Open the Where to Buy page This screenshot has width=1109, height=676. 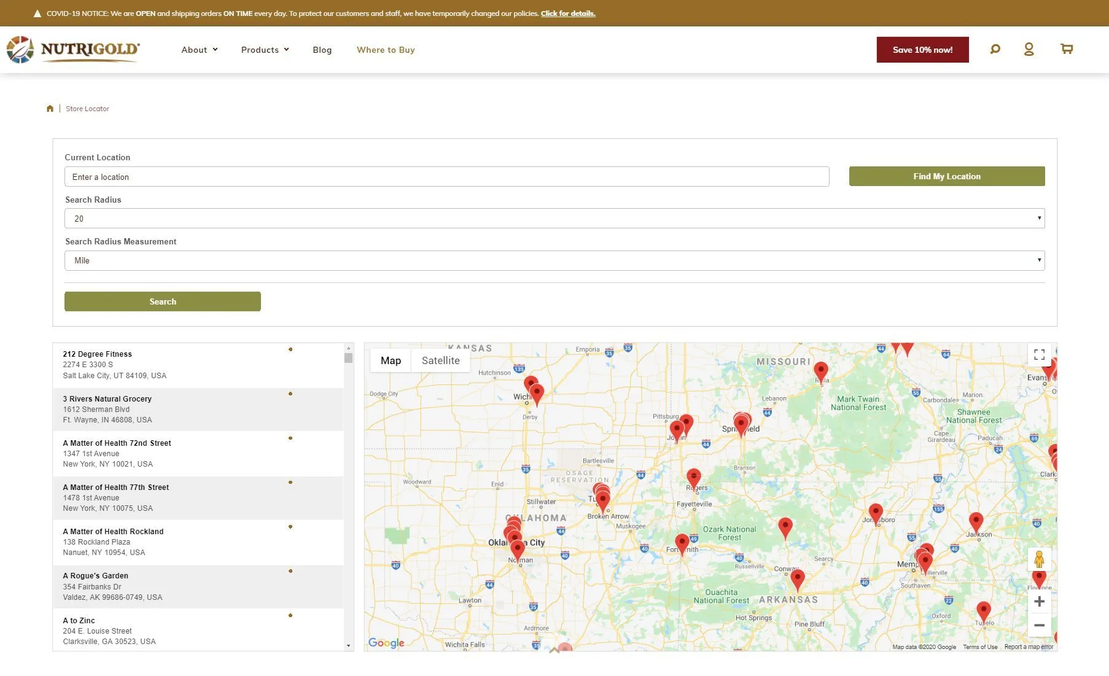click(x=386, y=50)
